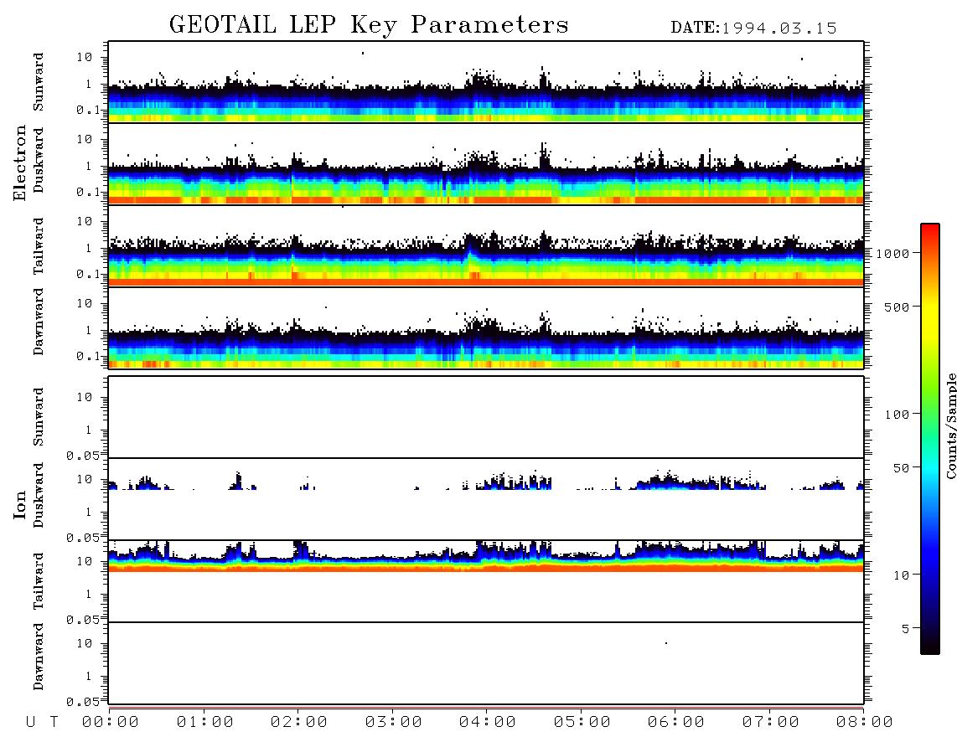Screen dimensions: 957x737
Task: Click the 04:00 time tick label
Action: point(488,722)
